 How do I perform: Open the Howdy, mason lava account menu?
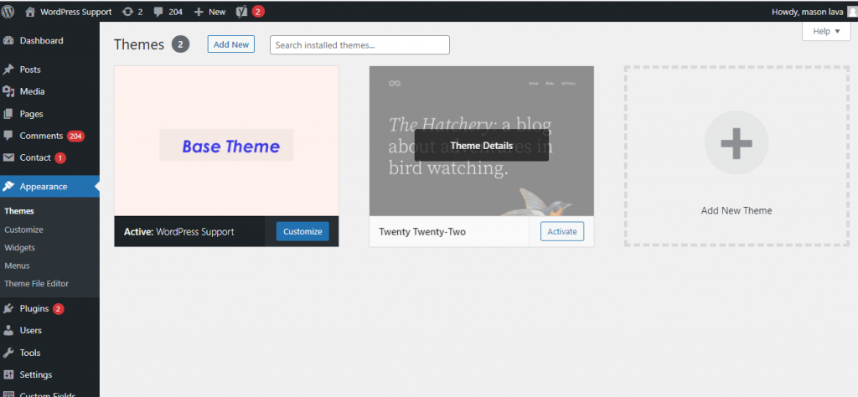point(807,12)
